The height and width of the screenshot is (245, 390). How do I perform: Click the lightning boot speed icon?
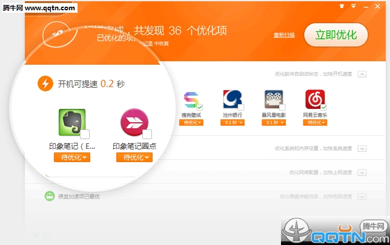pos(45,83)
